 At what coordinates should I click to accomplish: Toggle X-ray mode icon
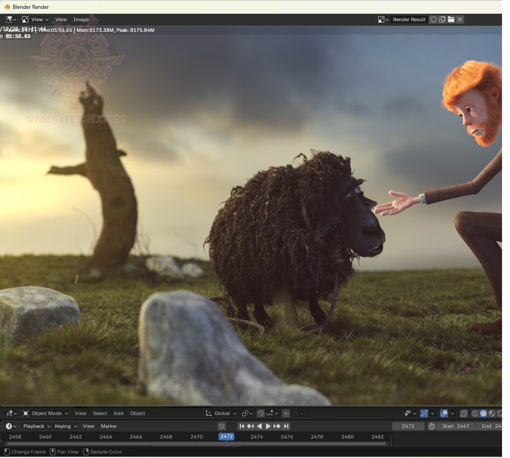pyautogui.click(x=464, y=413)
